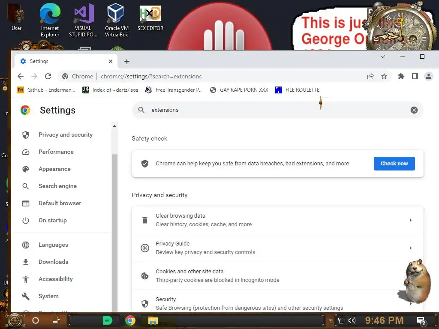Click the Privacy Guide compass icon
The height and width of the screenshot is (329, 439).
pyautogui.click(x=145, y=248)
